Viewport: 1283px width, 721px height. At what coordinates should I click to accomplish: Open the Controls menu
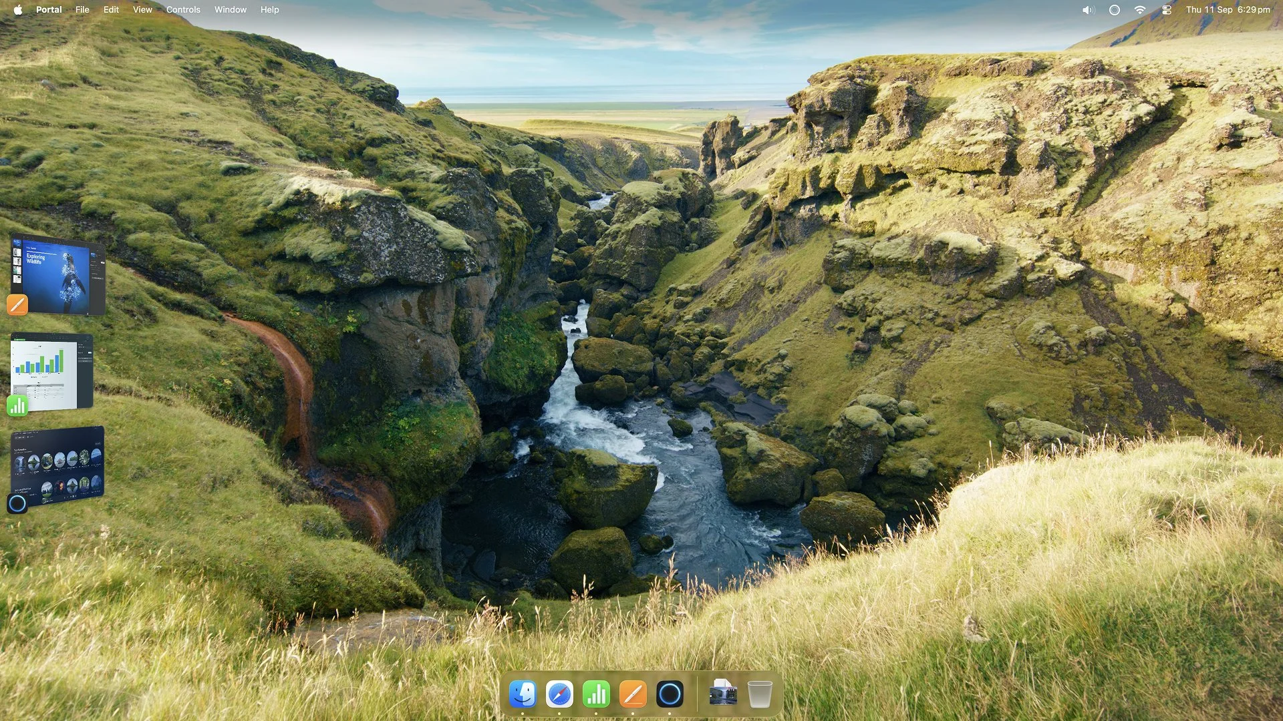[x=183, y=10]
